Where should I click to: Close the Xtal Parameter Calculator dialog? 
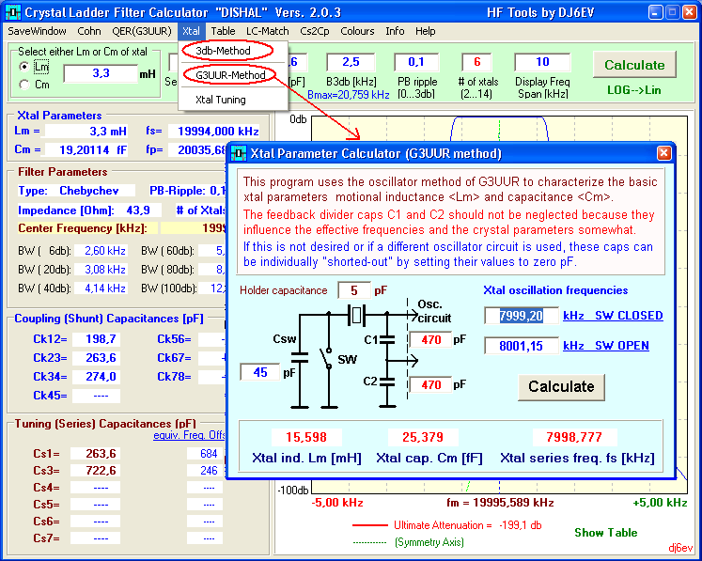coord(664,153)
